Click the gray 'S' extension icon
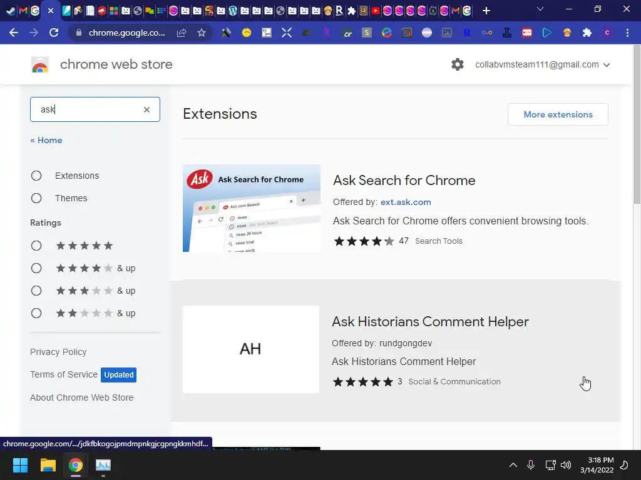 [x=367, y=32]
